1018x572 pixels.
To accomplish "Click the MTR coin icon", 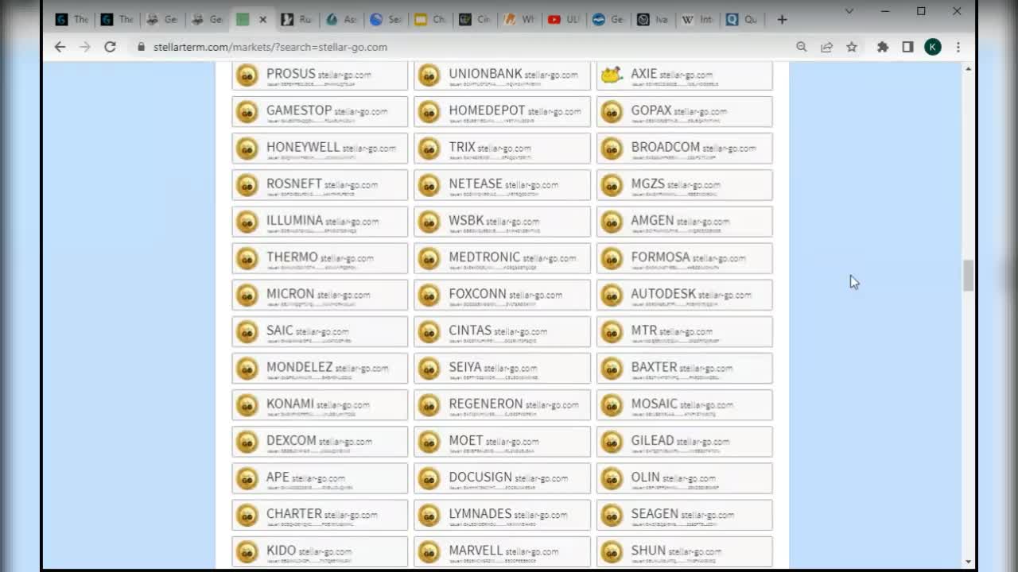I will click(x=612, y=331).
